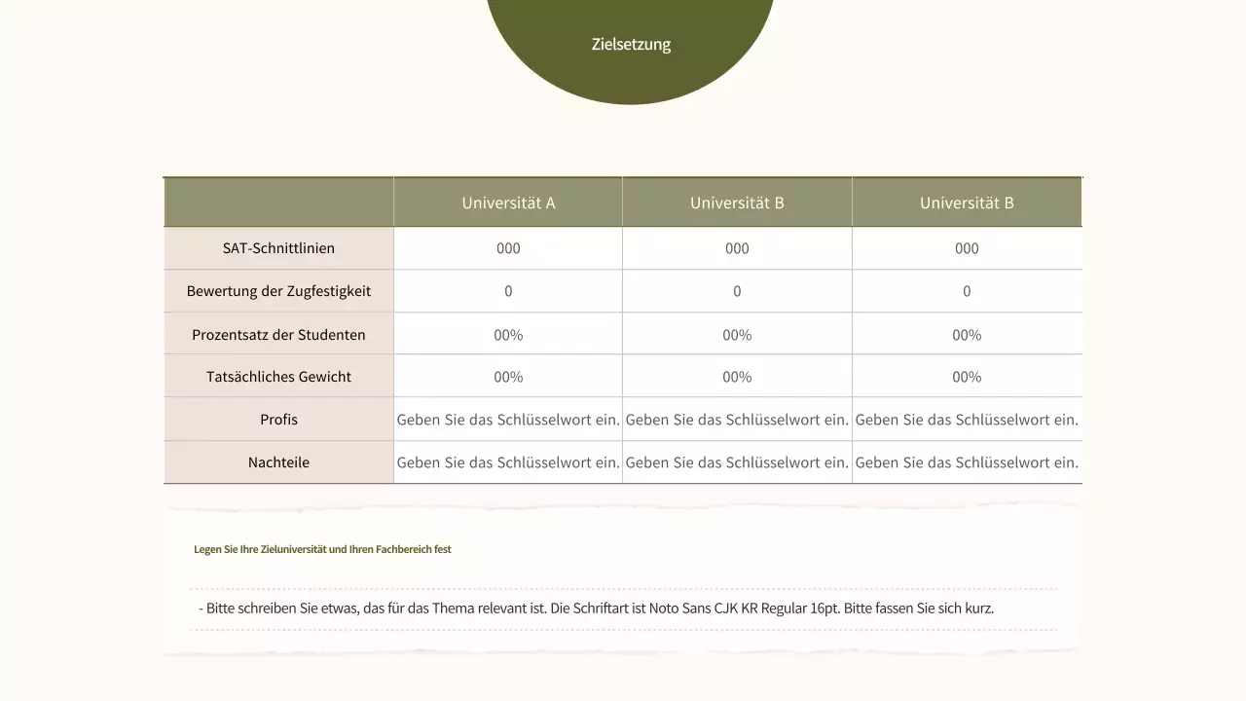Click the Tatsächliches Gewicht row label
This screenshot has height=701, width=1246.
278,376
